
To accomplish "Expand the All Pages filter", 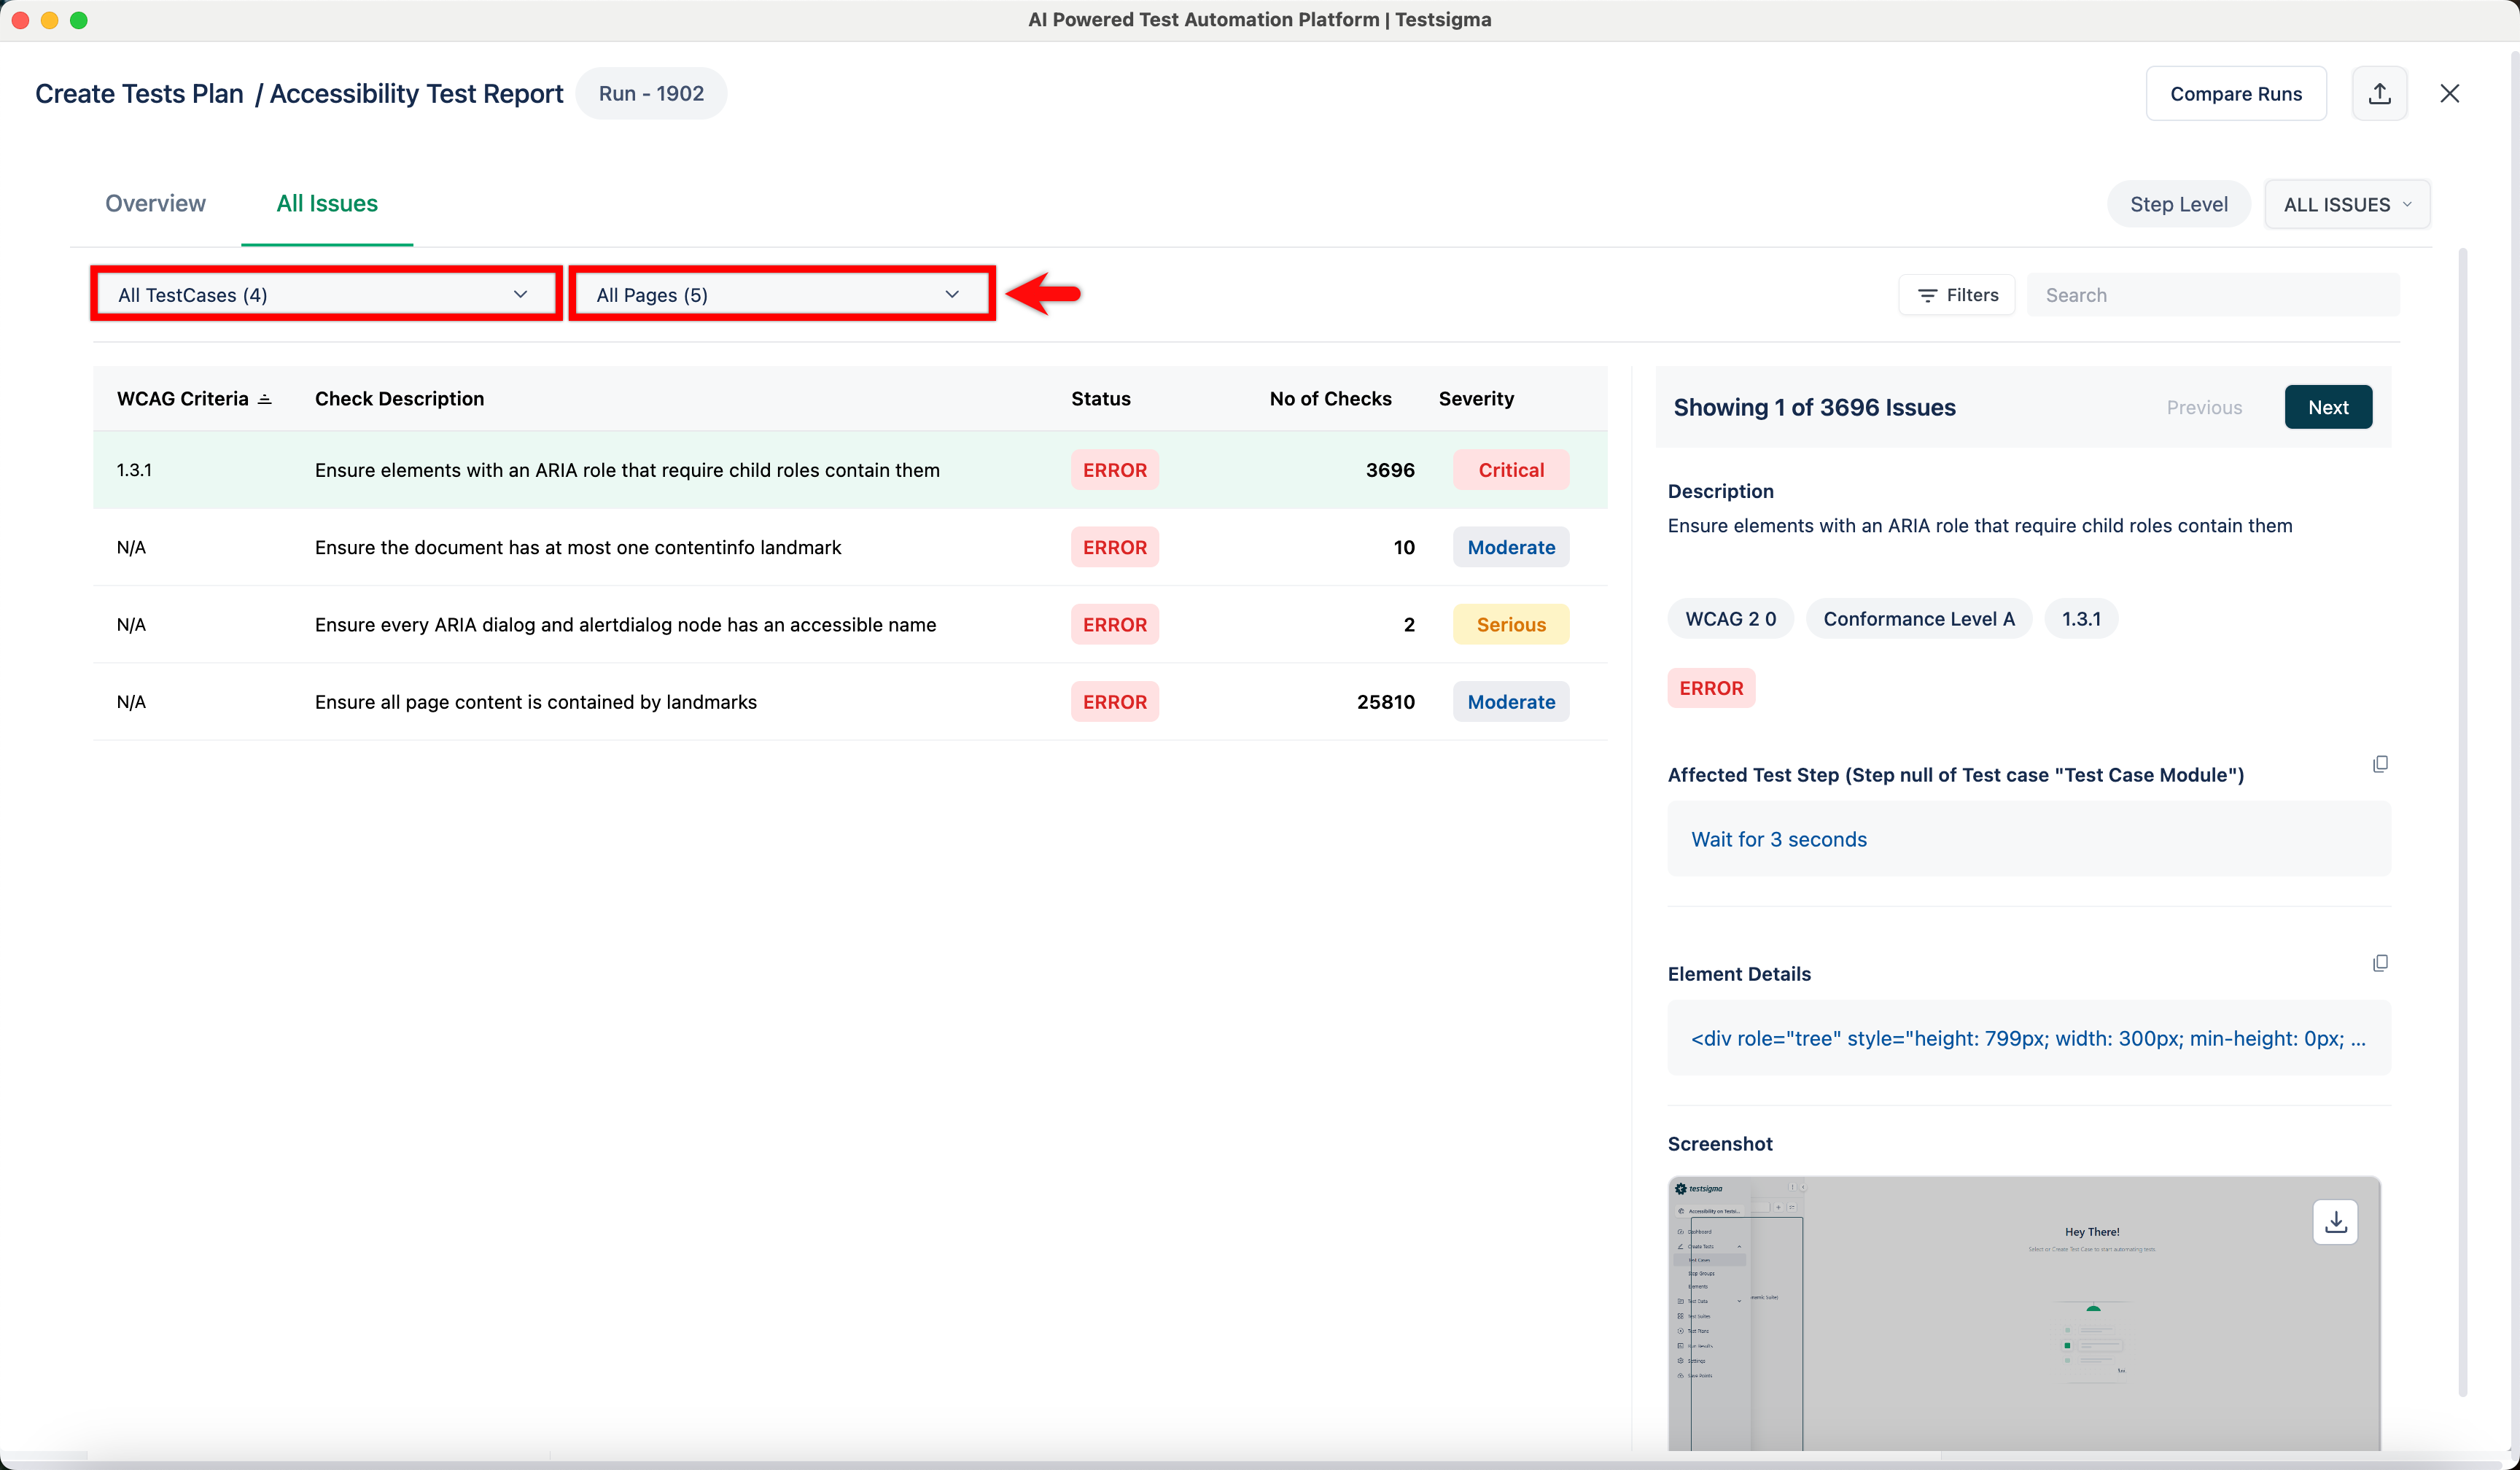I will tap(781, 293).
